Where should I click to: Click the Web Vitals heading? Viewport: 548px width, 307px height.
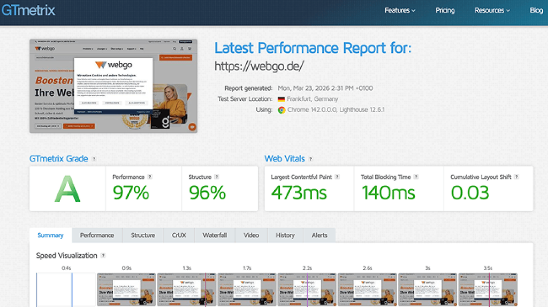pyautogui.click(x=285, y=159)
